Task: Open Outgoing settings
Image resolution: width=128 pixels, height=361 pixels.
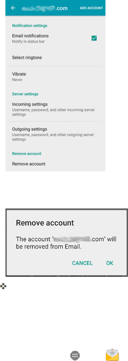Action: 55,134
